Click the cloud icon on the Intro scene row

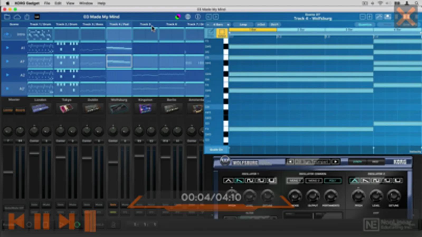[7, 34]
